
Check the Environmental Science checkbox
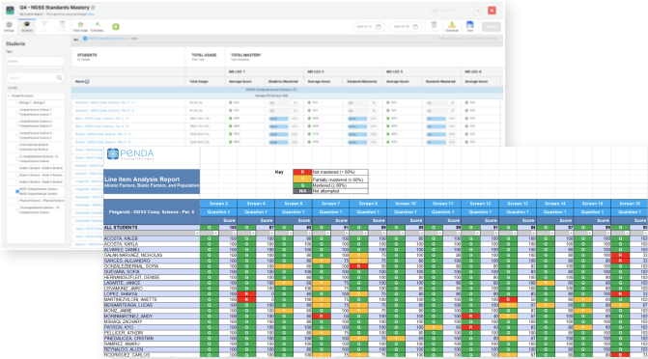coord(17,147)
